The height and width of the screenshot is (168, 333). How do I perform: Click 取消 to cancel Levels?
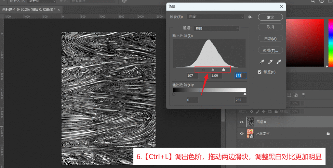point(270,27)
